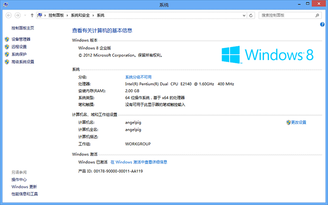Screen dimensions: 328x205
Task: Click the 系统分级不可用 rating link
Action: click(x=138, y=77)
